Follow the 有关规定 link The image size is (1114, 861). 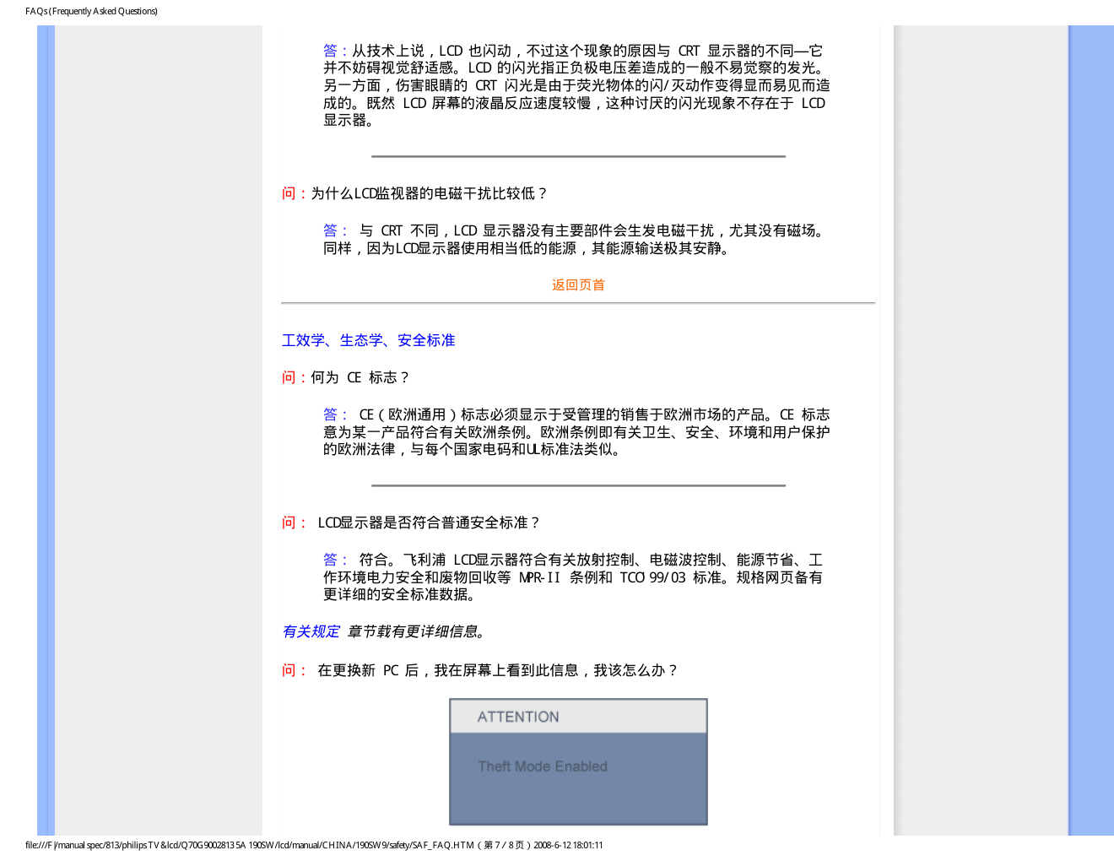click(x=311, y=631)
